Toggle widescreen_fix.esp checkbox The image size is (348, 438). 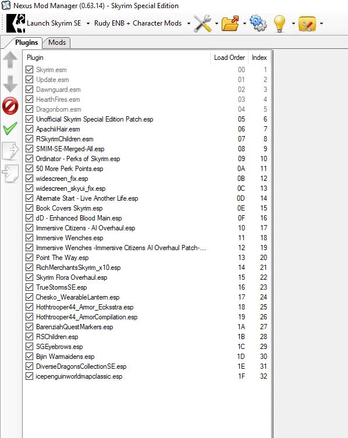(29, 179)
